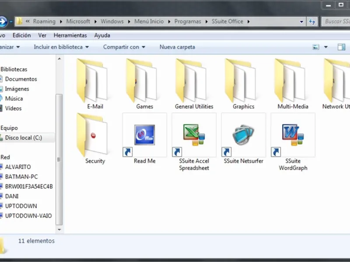
Task: Select Red in the navigation pane
Action: [x=5, y=157]
